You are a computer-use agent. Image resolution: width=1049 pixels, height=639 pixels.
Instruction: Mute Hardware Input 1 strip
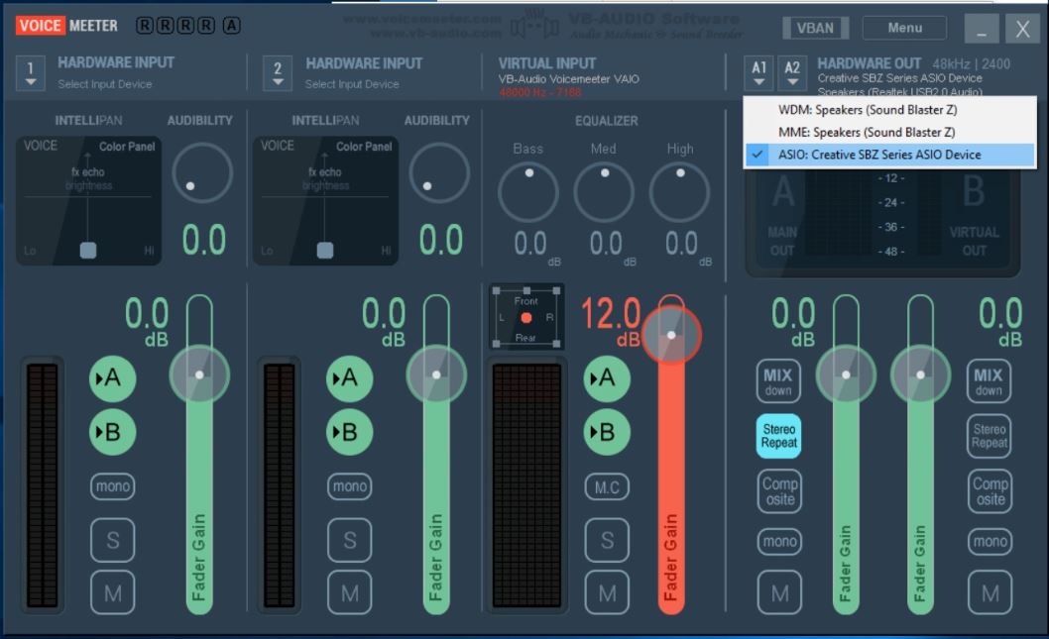(112, 592)
